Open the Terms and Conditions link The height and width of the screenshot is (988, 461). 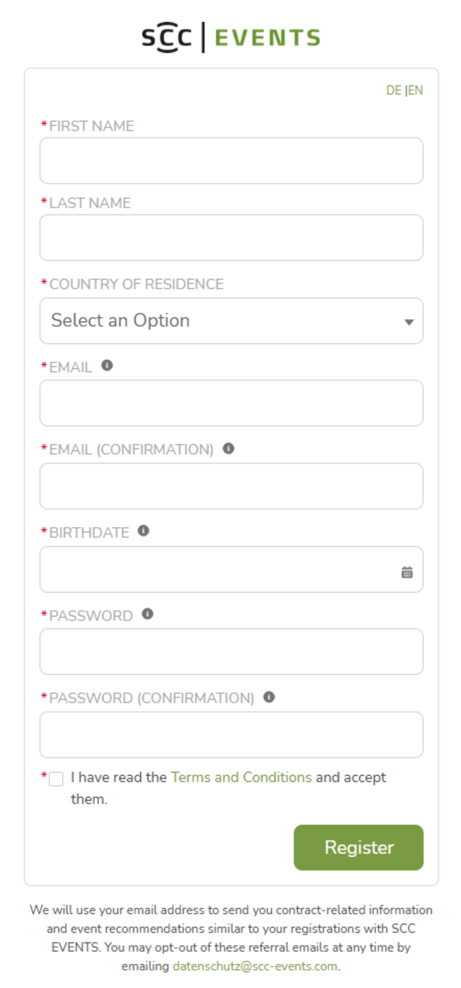tap(241, 777)
